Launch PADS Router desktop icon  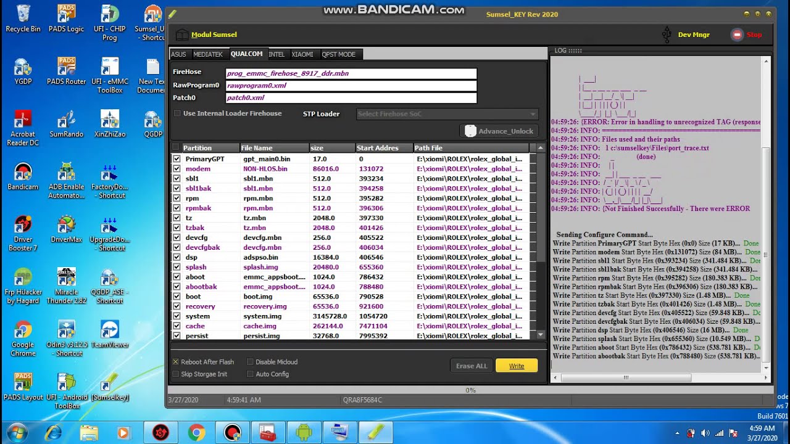pos(66,71)
